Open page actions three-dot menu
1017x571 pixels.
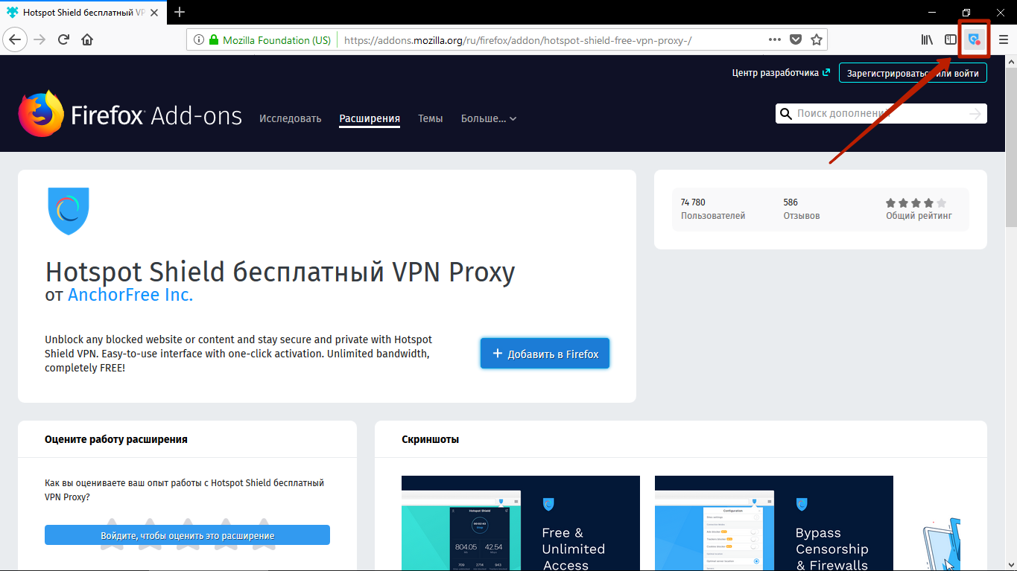(x=776, y=39)
